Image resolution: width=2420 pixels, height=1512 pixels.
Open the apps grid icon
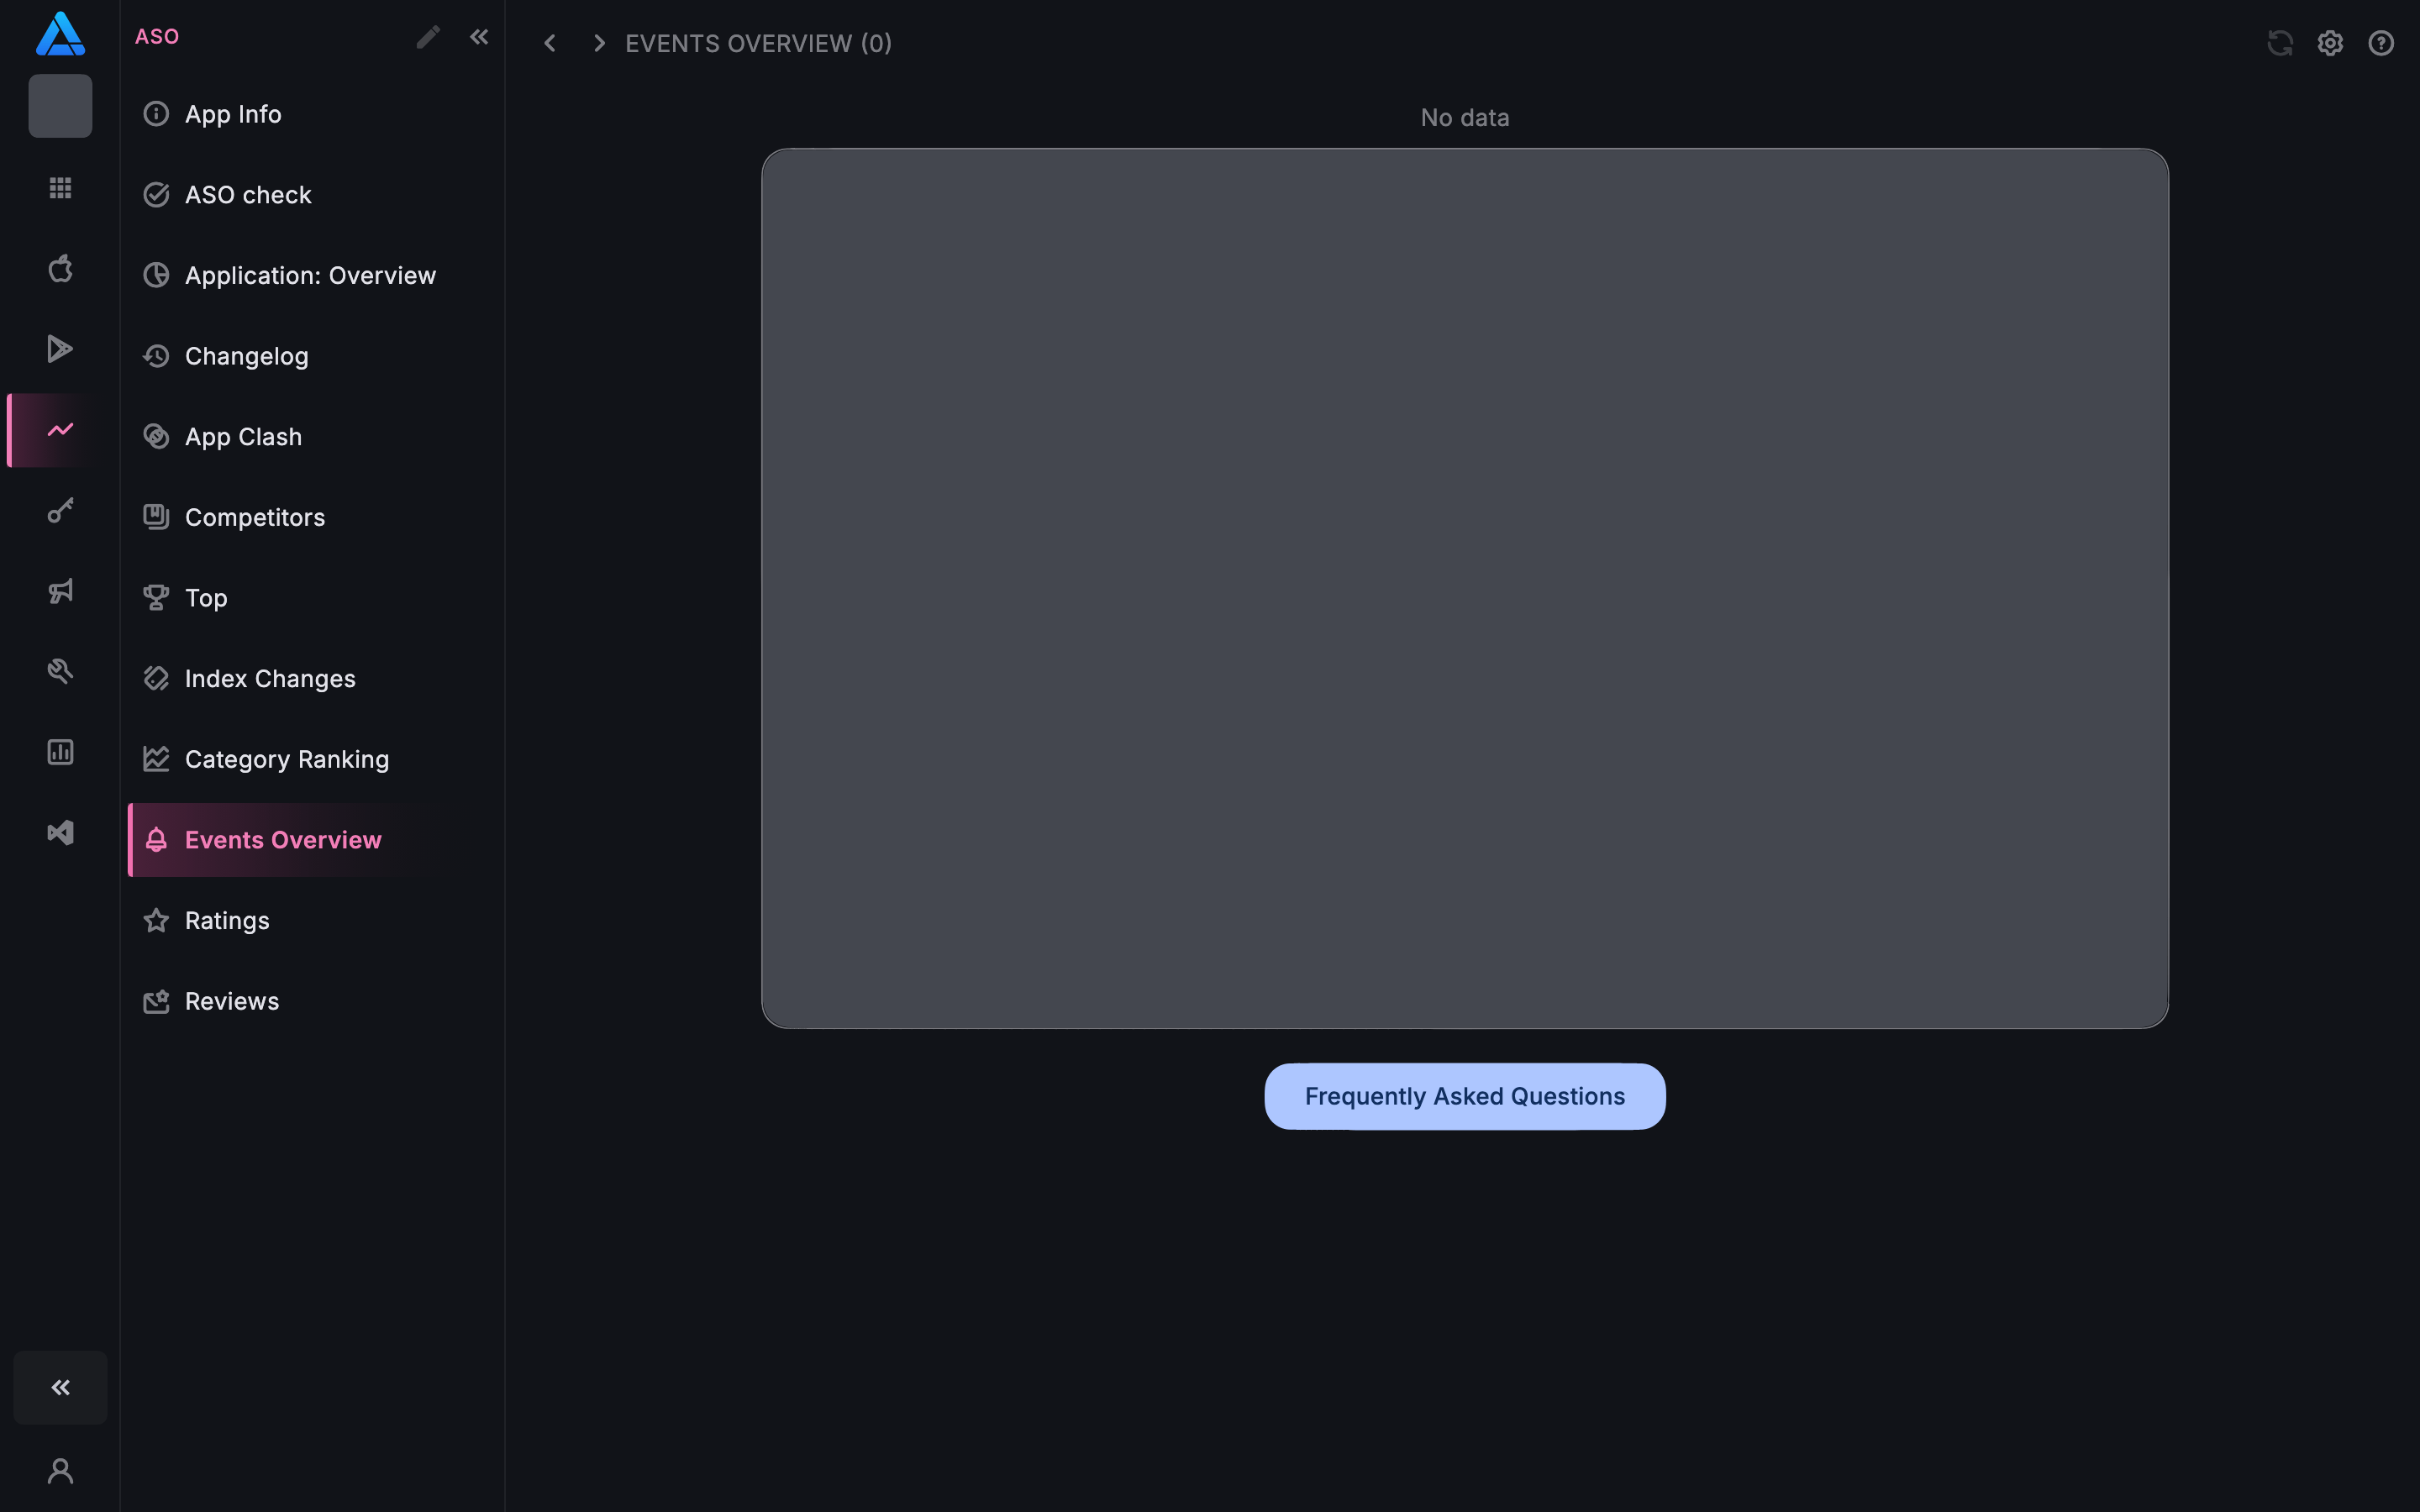click(x=60, y=188)
